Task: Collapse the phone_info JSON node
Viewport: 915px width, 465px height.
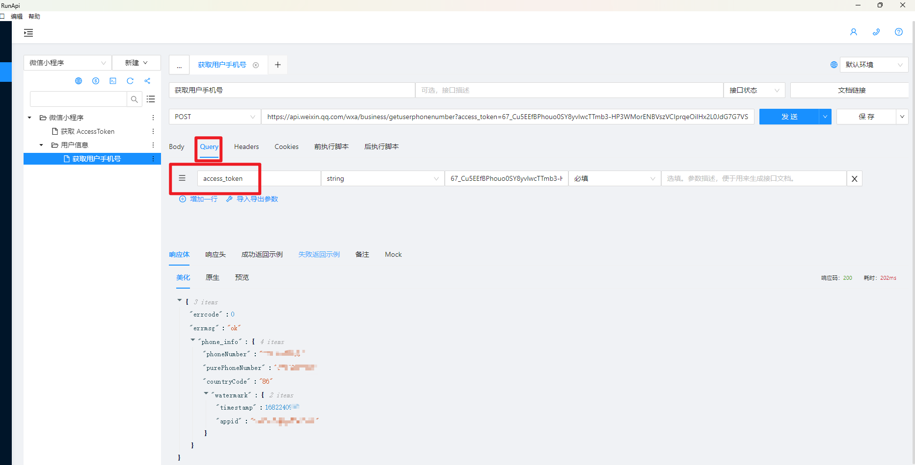Action: click(x=193, y=340)
